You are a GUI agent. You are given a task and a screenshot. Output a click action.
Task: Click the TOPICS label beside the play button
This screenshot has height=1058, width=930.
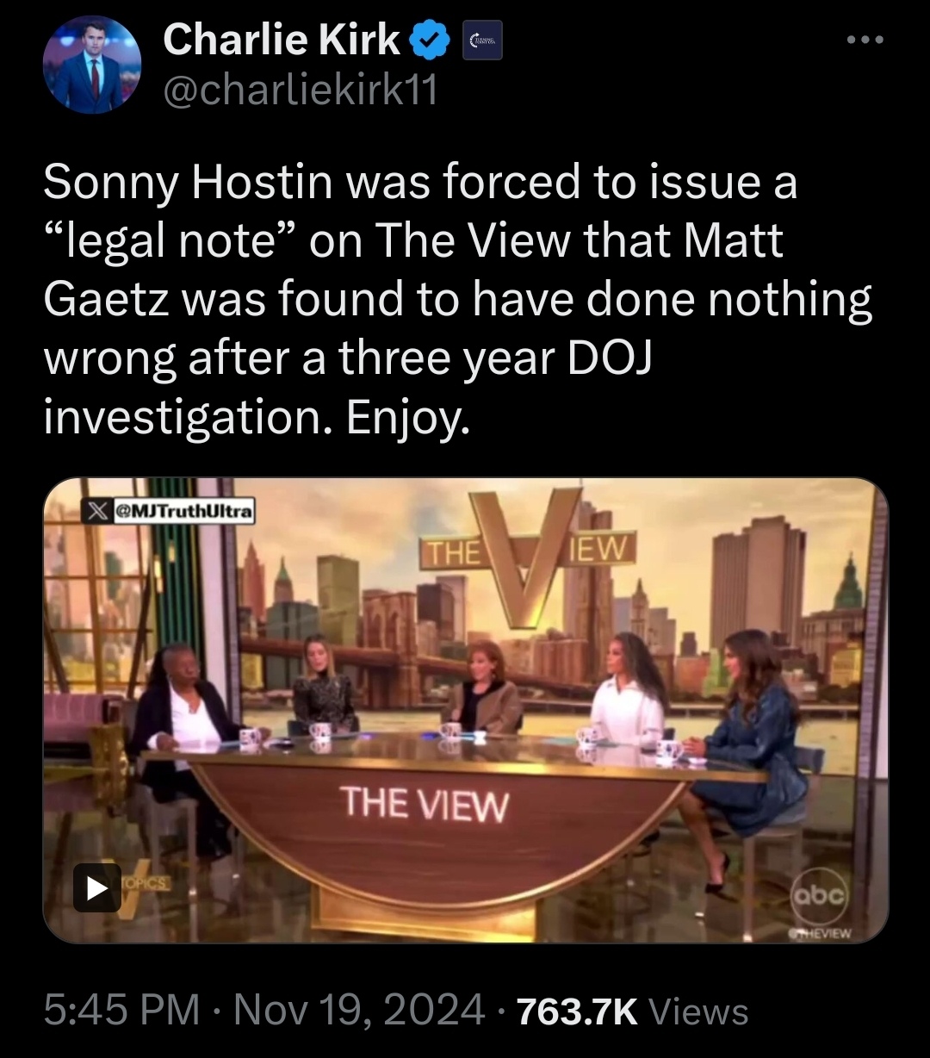coord(147,884)
